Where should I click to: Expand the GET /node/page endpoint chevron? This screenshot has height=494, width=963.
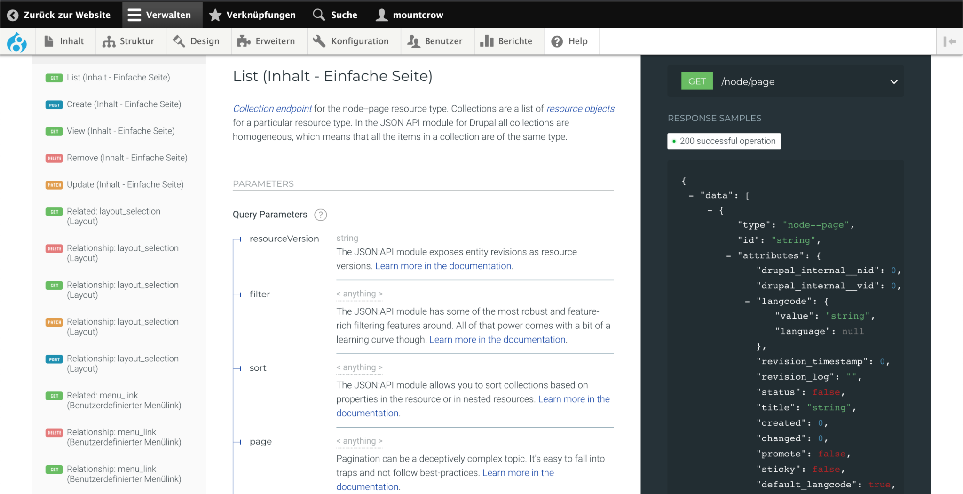893,81
